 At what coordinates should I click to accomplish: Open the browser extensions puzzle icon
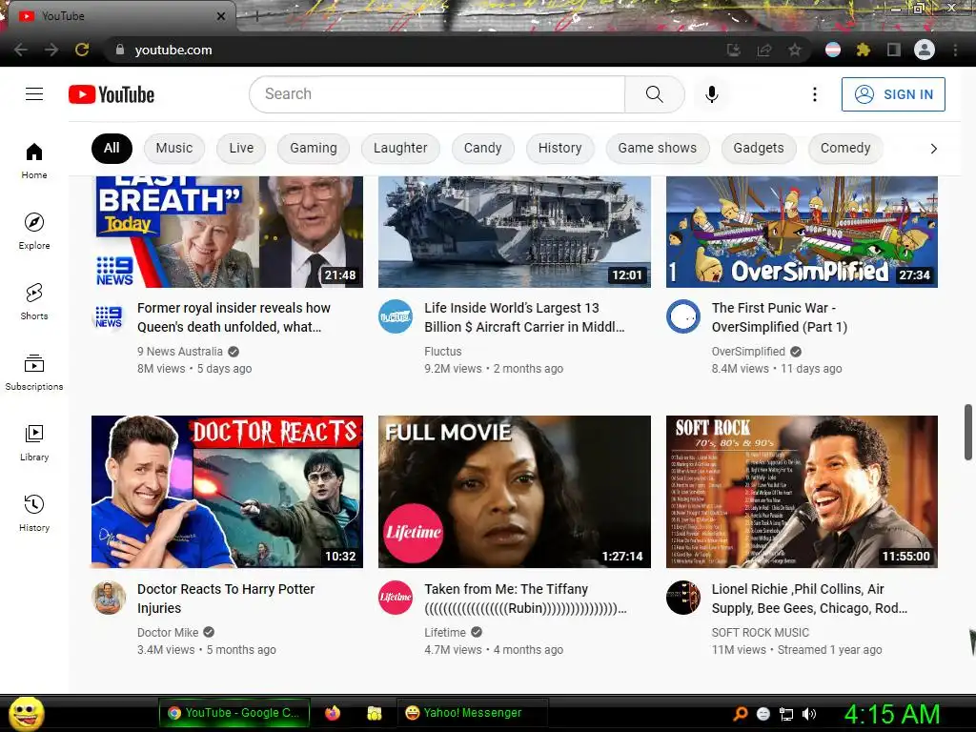point(863,50)
